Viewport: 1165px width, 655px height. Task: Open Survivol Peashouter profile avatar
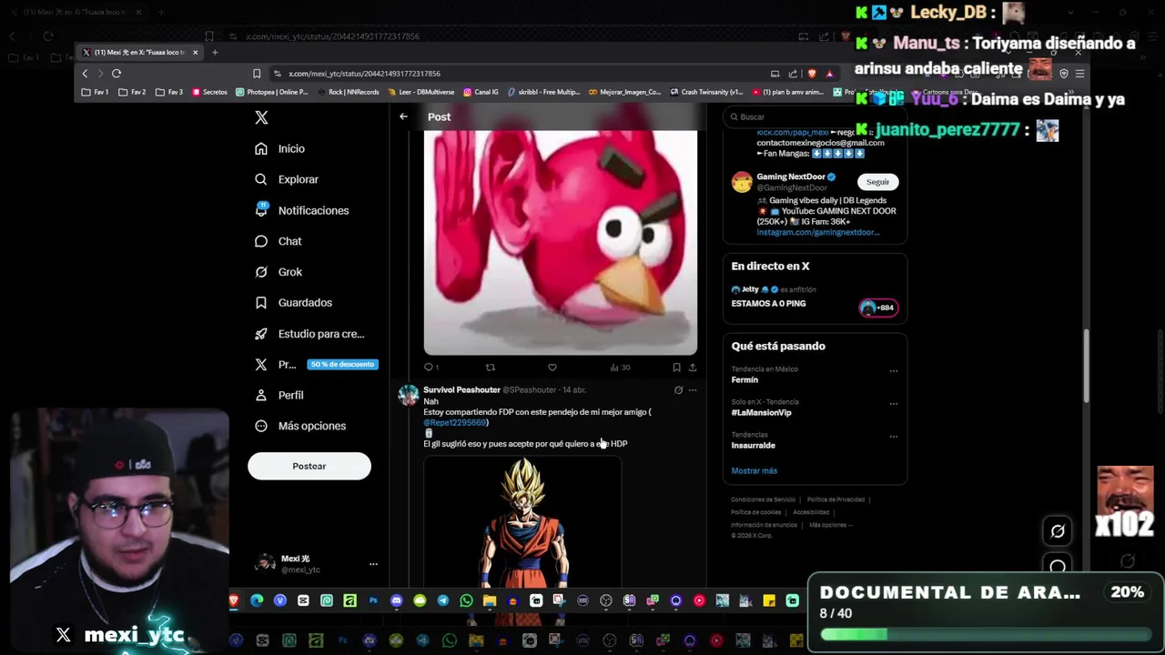point(408,396)
